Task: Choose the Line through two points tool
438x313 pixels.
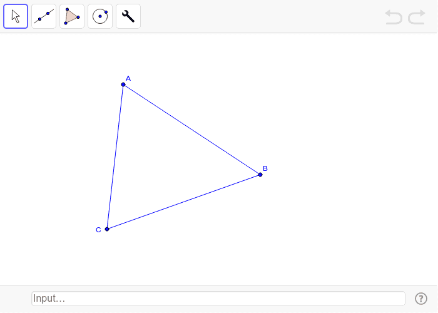Action: point(44,16)
